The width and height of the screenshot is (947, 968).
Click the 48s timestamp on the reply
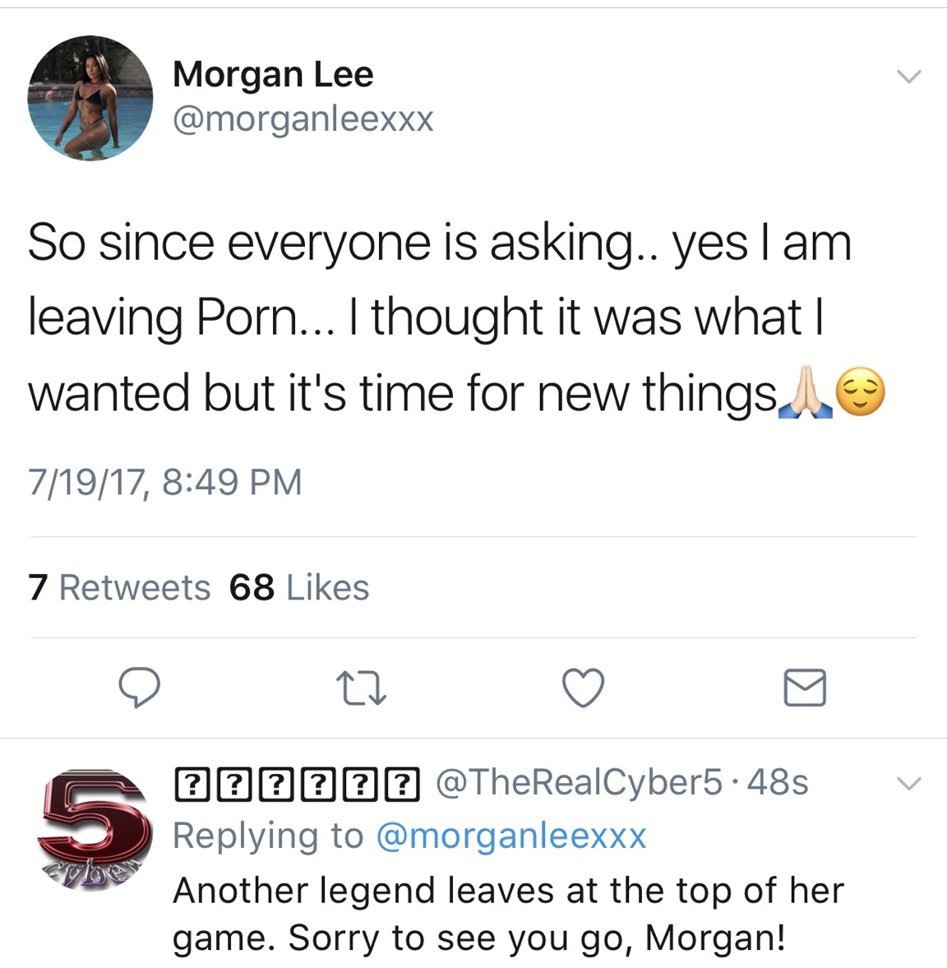[778, 782]
